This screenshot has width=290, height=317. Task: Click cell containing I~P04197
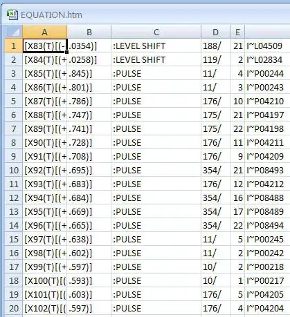coord(267,115)
